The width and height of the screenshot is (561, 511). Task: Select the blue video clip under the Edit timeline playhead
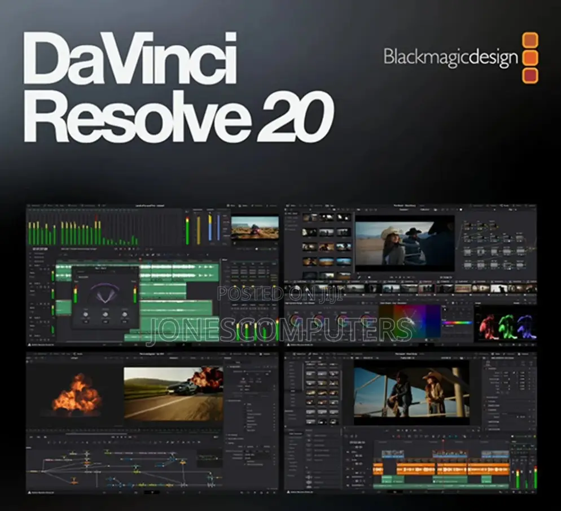tap(450, 454)
